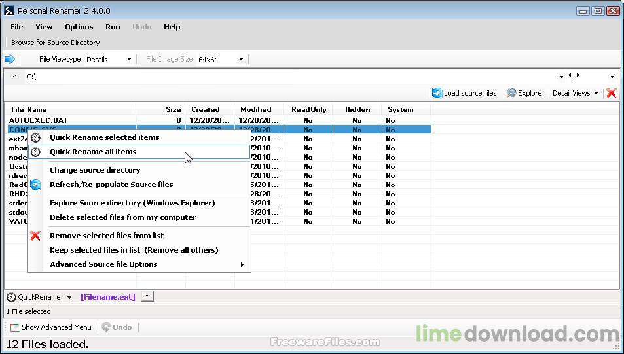The height and width of the screenshot is (354, 624).
Task: Sort by the Created column header
Action: pos(210,109)
